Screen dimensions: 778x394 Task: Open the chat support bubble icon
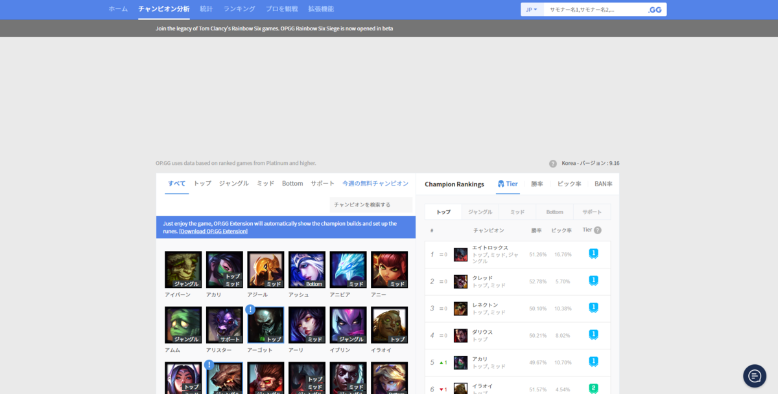(x=755, y=376)
